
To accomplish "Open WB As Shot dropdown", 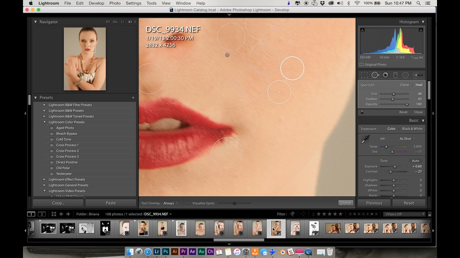I will click(407, 139).
